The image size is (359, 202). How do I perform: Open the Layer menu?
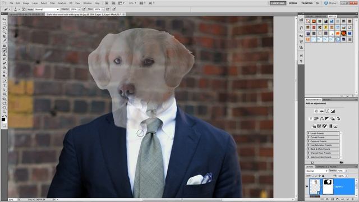pyautogui.click(x=35, y=3)
